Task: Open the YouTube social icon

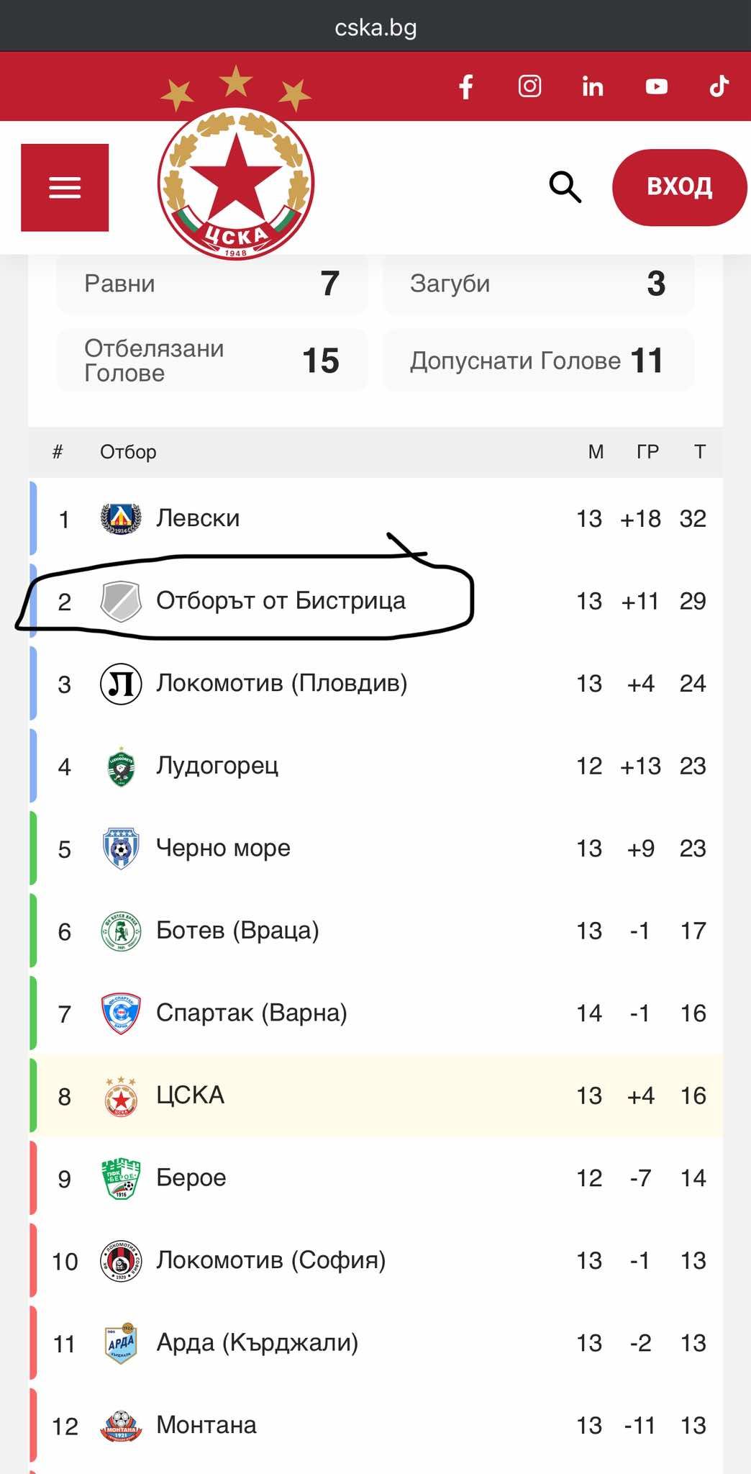Action: coord(656,87)
